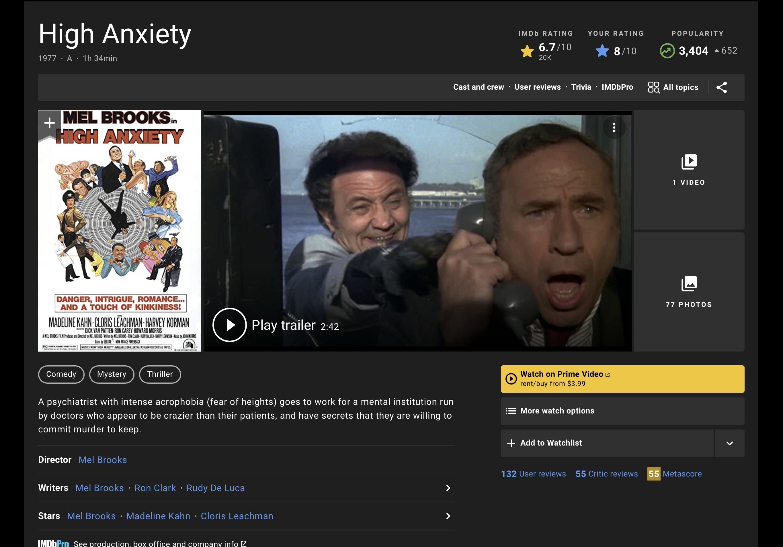Expand the Add to Watchlist dropdown arrow
This screenshot has width=783, height=547.
tap(729, 443)
